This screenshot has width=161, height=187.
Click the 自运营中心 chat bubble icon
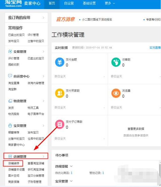[x=10, y=76]
